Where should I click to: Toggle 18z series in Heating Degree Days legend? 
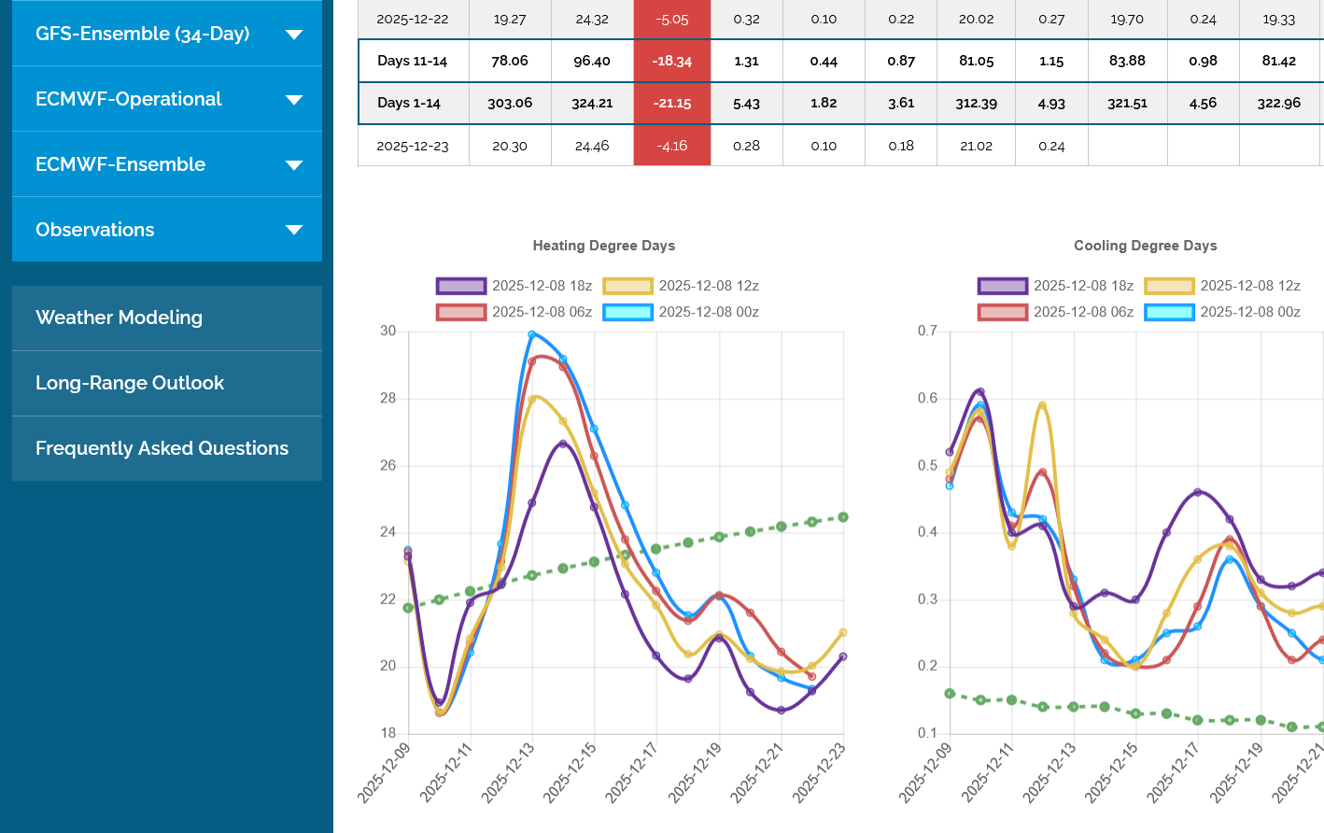click(x=461, y=286)
